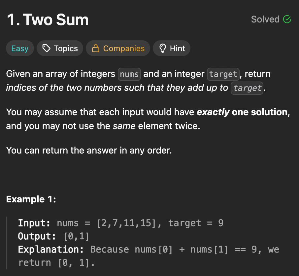Click the lightbulb icon beside Hint
299x276 pixels.
[x=163, y=48]
